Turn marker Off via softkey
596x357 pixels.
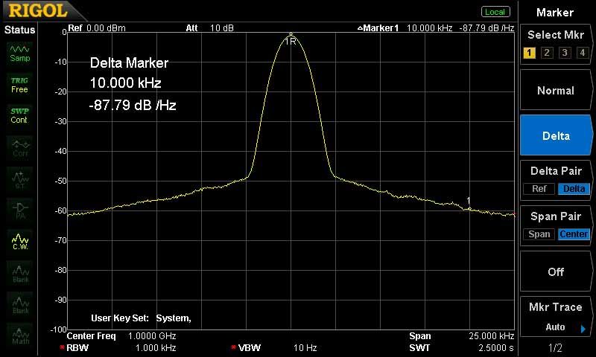(556, 272)
